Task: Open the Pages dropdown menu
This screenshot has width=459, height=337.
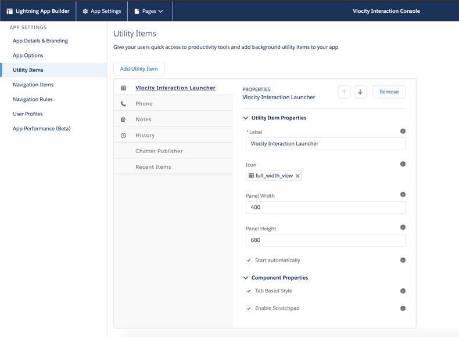Action: (x=149, y=11)
